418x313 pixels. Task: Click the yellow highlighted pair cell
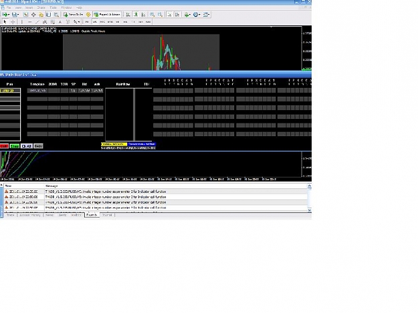coord(10,91)
